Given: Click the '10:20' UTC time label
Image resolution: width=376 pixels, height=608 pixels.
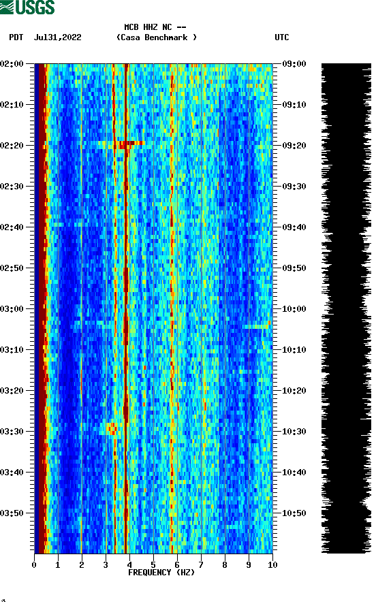Looking at the screenshot, I should pos(294,391).
